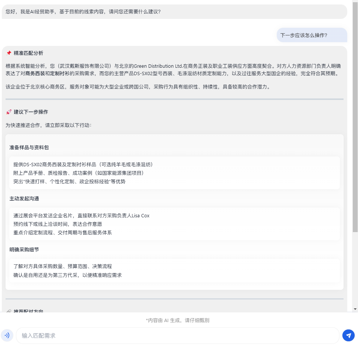The image size is (358, 345).
Task: Click the DS-SX02 sample suggestion line
Action: (83, 164)
